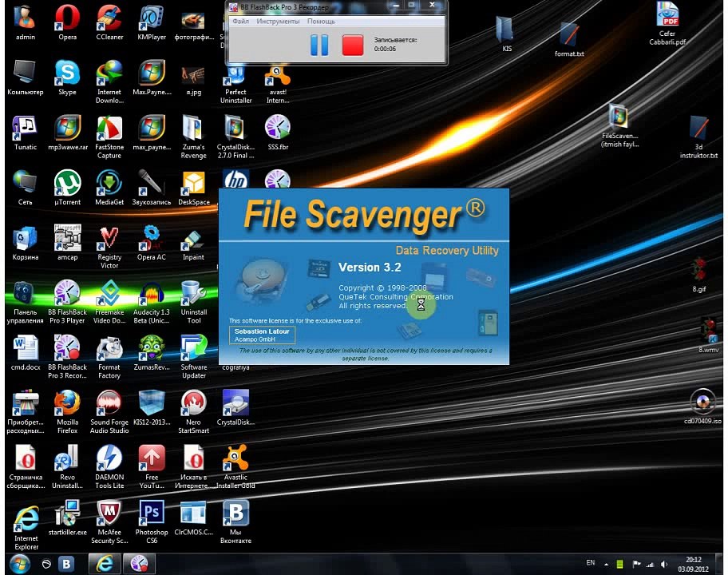Screen dimensions: 728x575
Task: Select the Perfect Uninstaller shortcut
Action: pos(235,84)
